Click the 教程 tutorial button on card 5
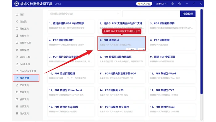Image resolution: width=216 pixels, height=122 pixels. tap(131, 49)
